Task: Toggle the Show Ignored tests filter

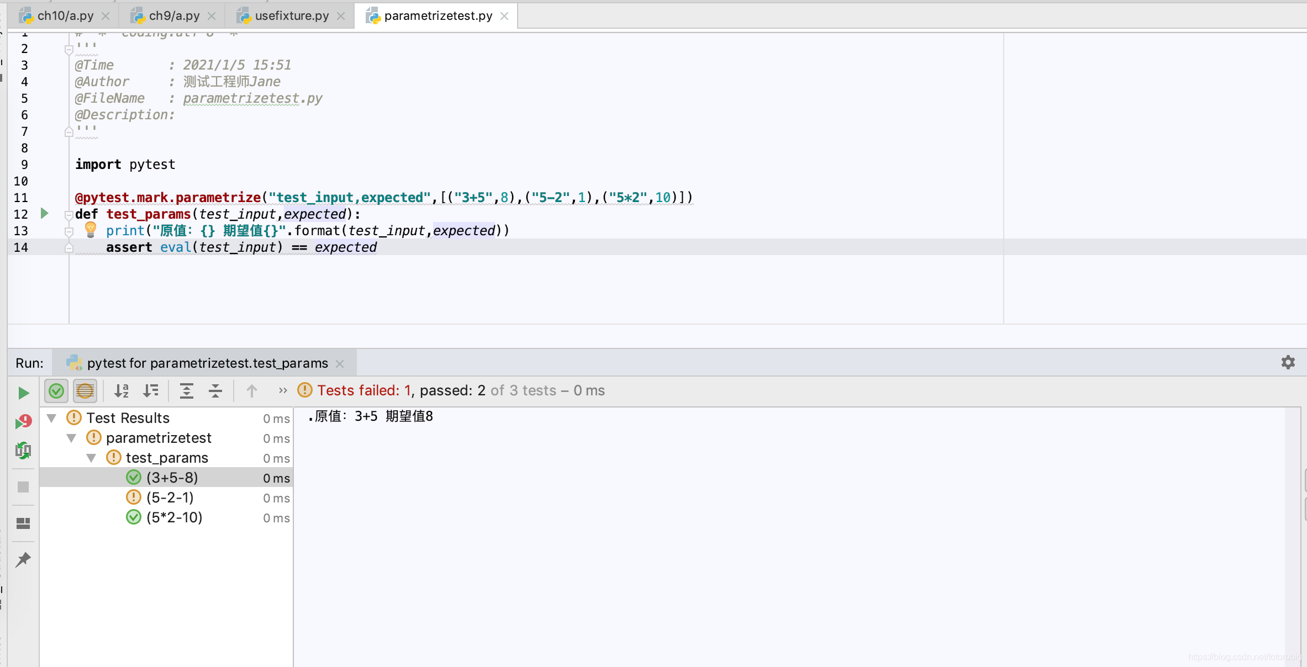Action: coord(85,390)
